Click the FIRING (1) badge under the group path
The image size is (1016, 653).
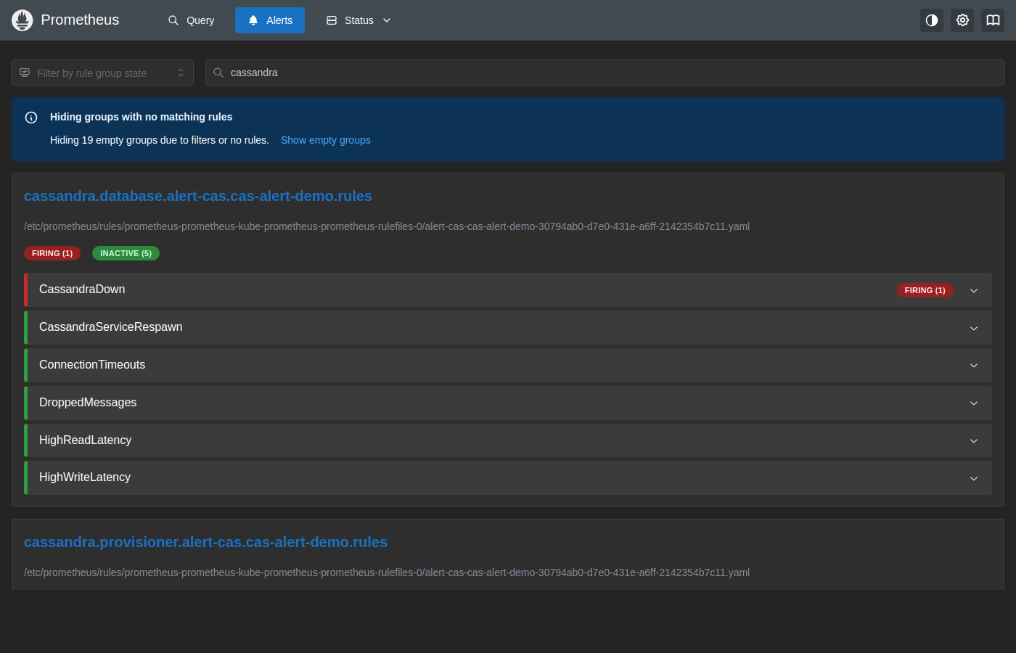(52, 253)
